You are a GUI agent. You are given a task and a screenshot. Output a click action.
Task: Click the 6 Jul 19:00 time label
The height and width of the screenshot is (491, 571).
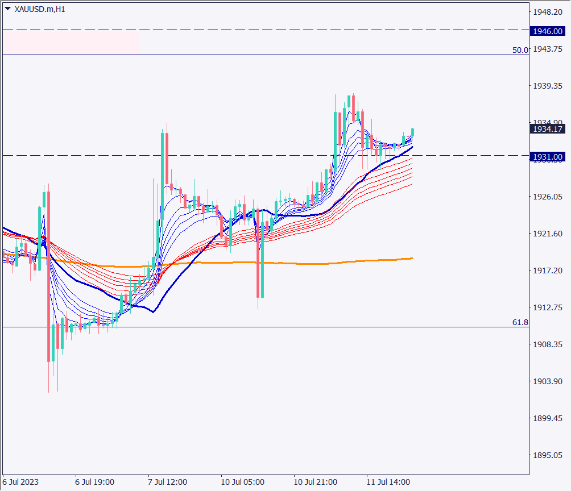96,482
